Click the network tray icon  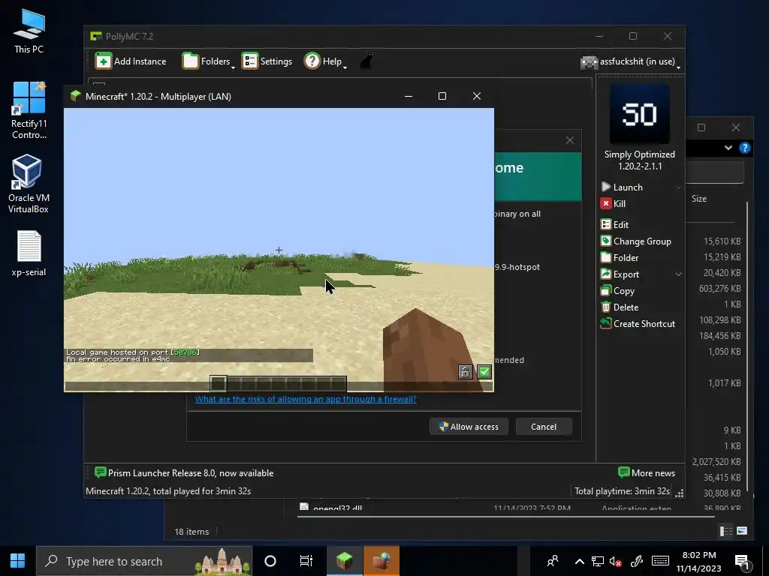pyautogui.click(x=597, y=562)
